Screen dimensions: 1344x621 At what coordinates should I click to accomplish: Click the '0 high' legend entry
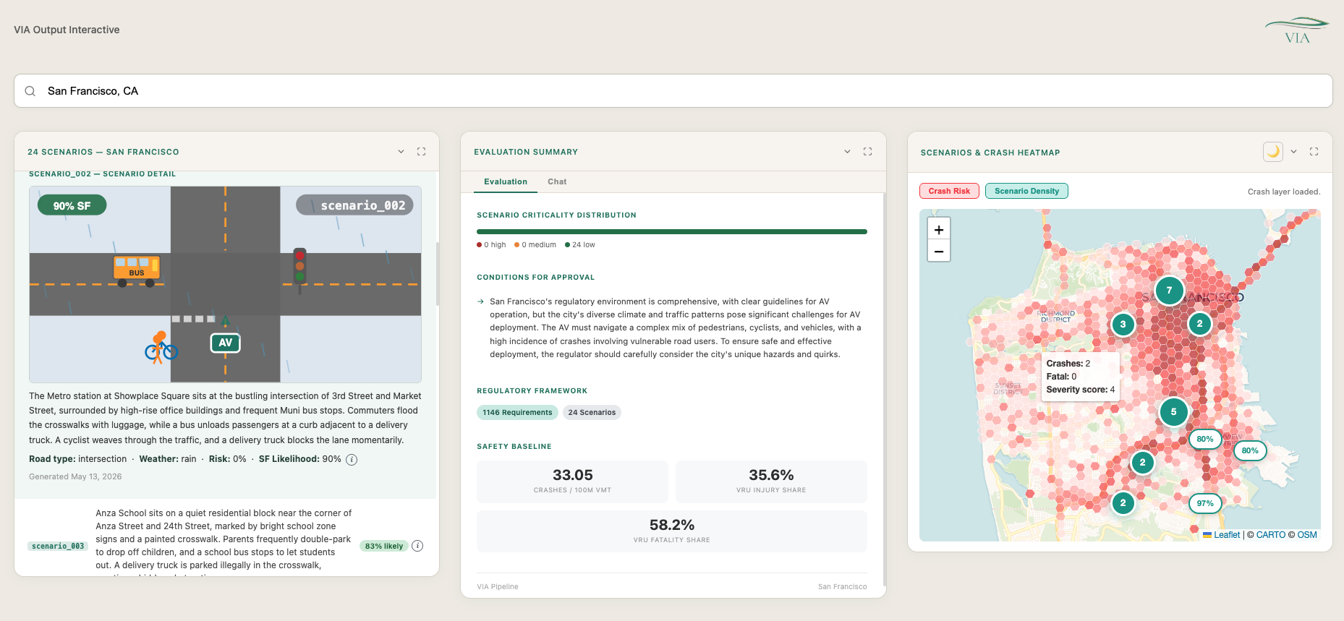491,245
